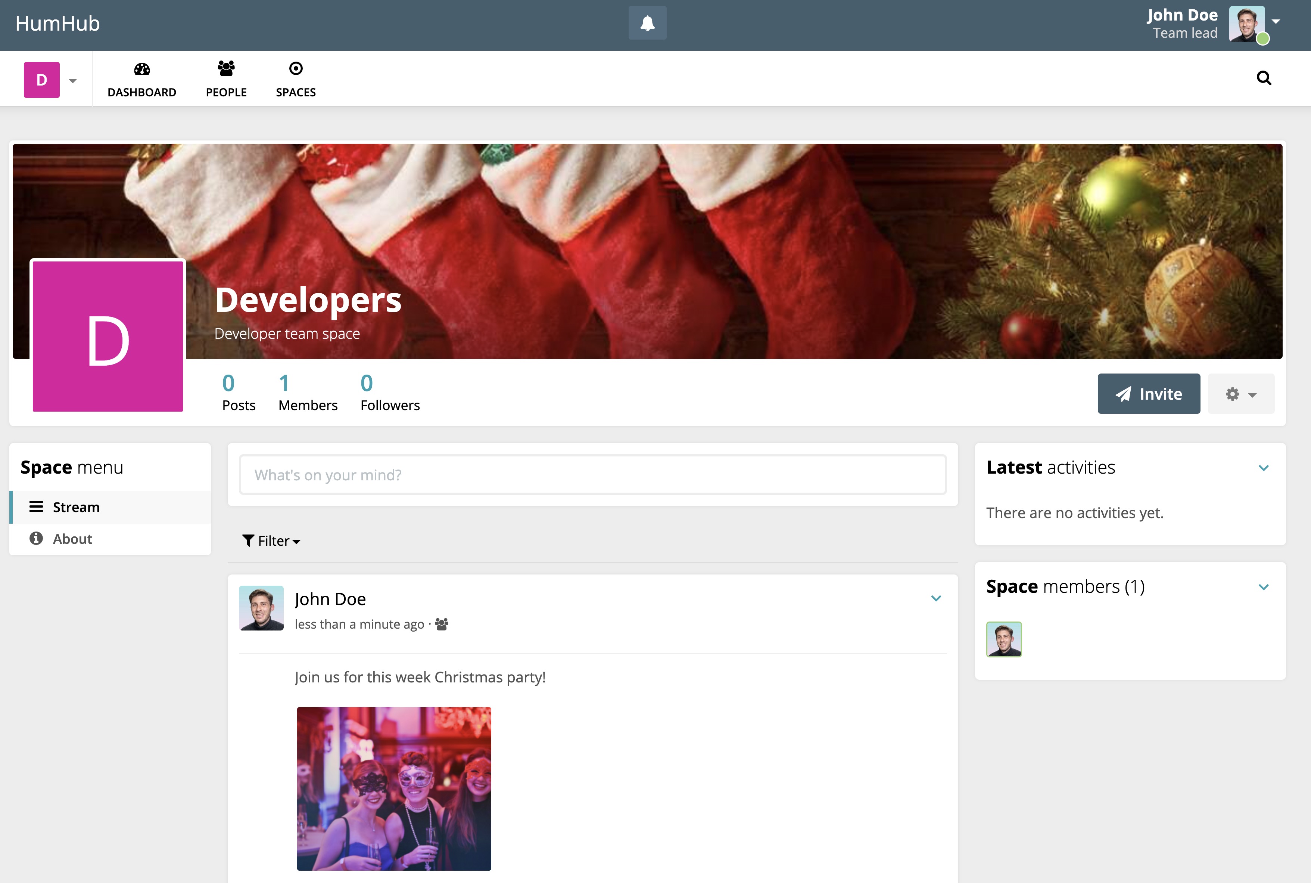Open People directory icon
The height and width of the screenshot is (883, 1311).
(225, 69)
